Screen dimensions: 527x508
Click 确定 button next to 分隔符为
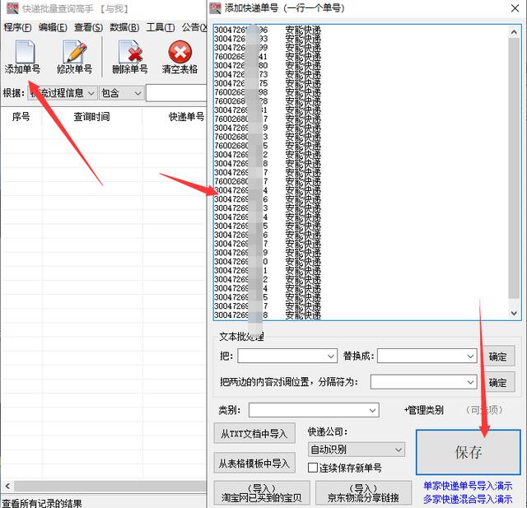click(x=497, y=382)
